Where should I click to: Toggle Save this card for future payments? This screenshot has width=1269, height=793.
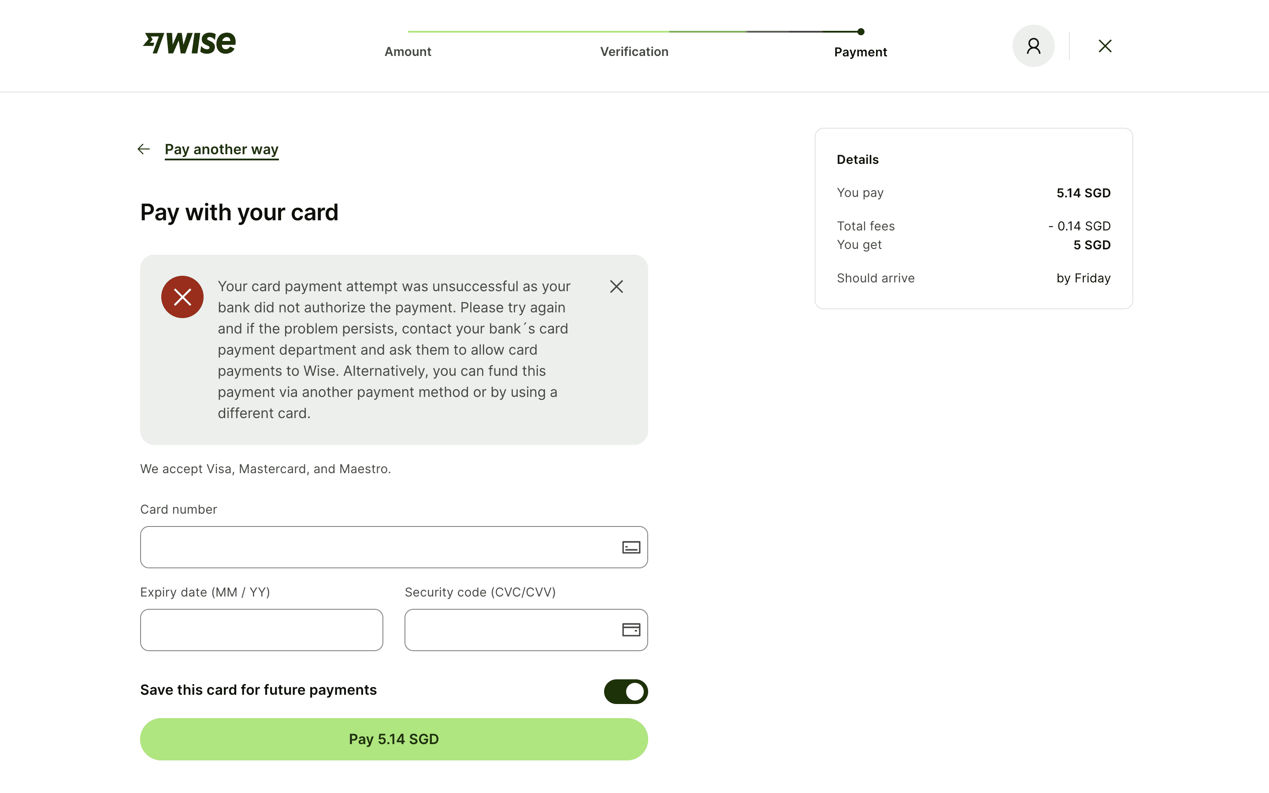[626, 692]
